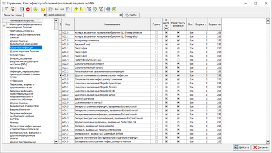Screen dimensions: 272x153
Task: Check 'Группа' box for row A03.0
Action: pos(157,83)
